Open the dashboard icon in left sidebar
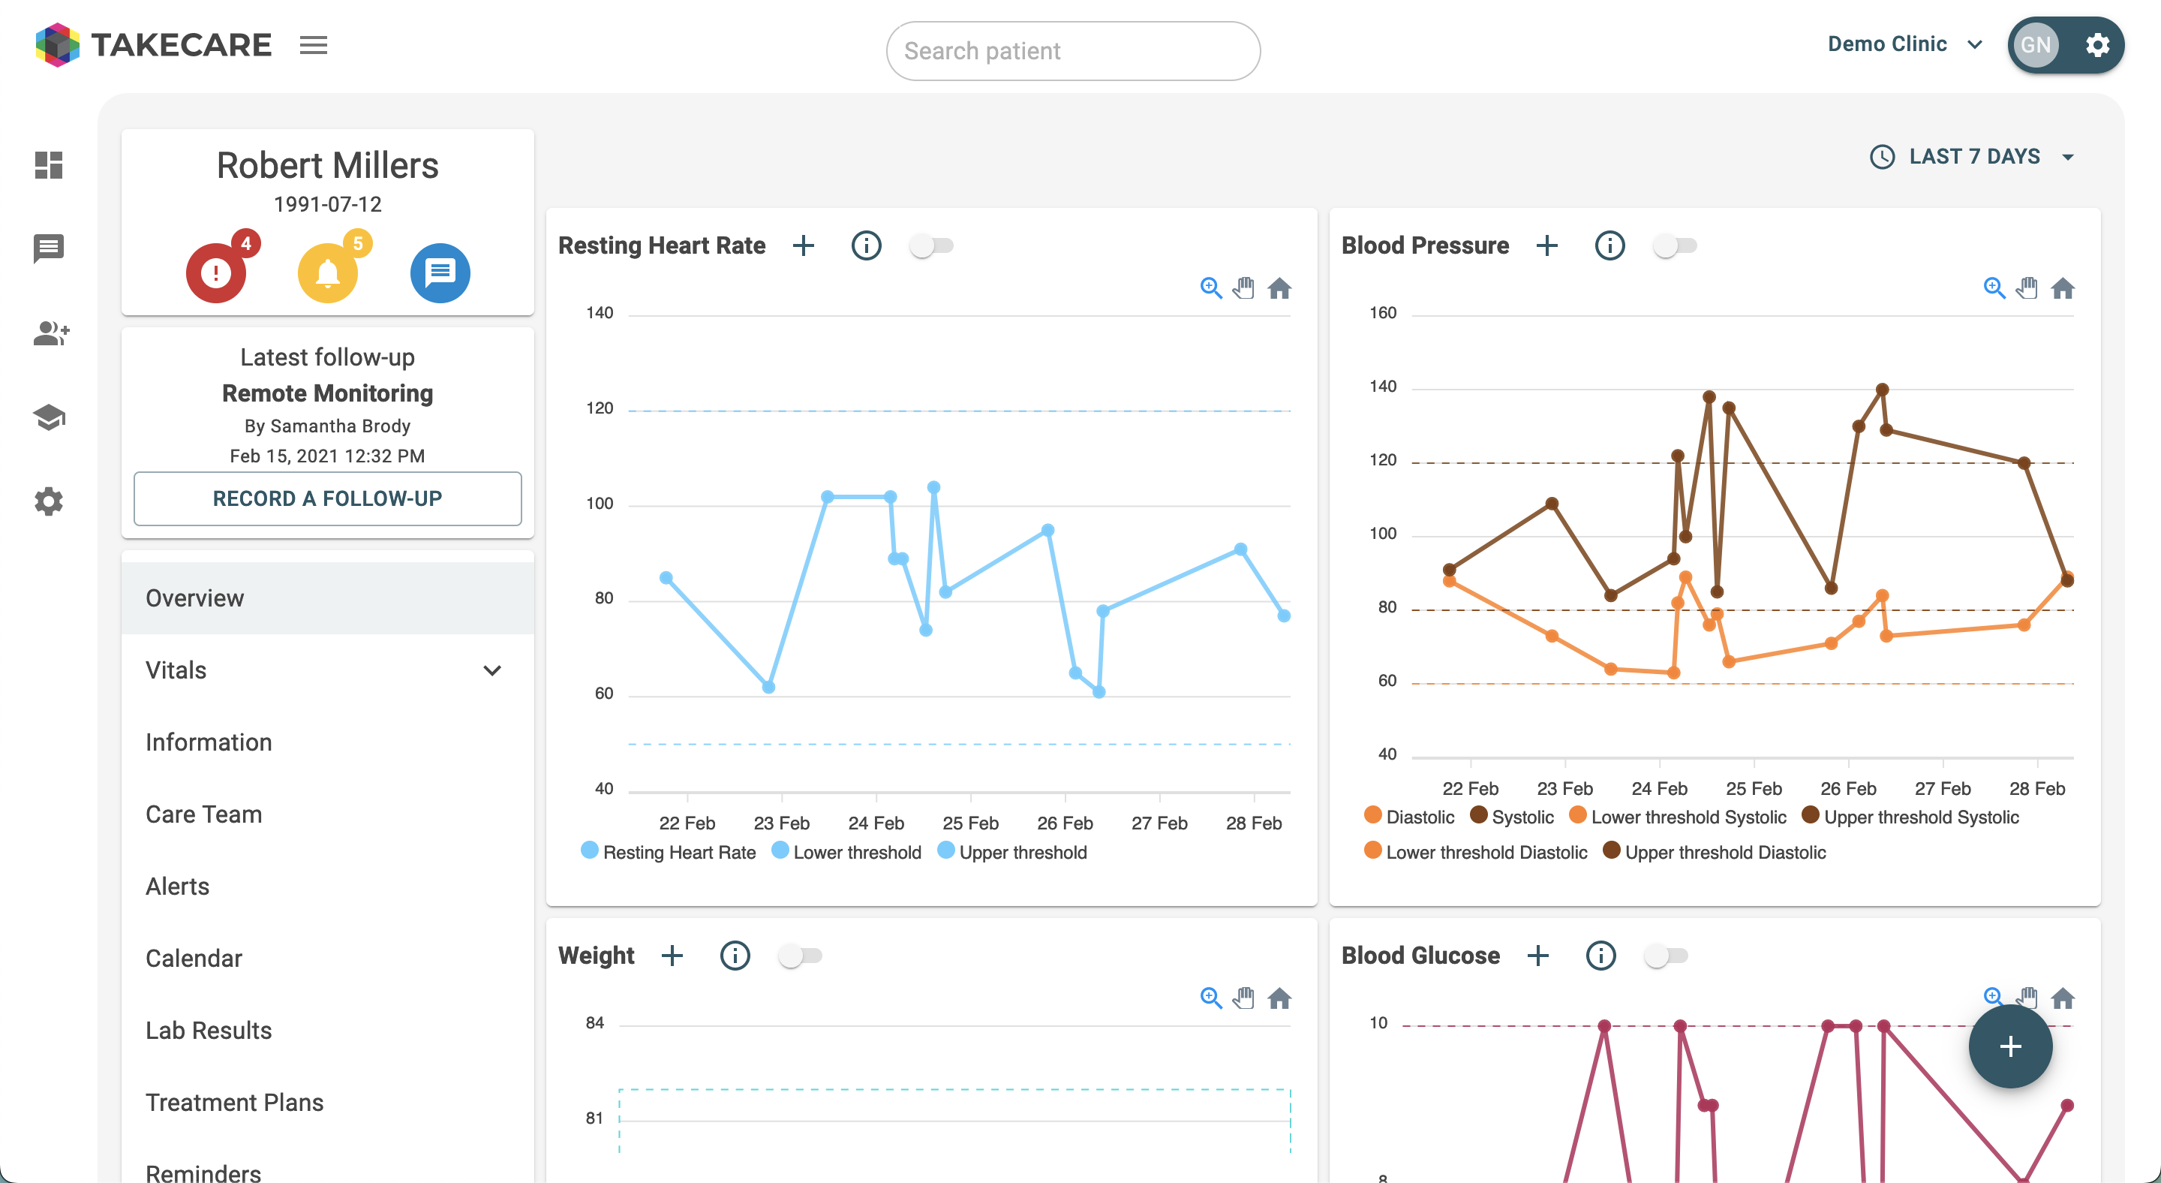The image size is (2161, 1183). point(48,166)
